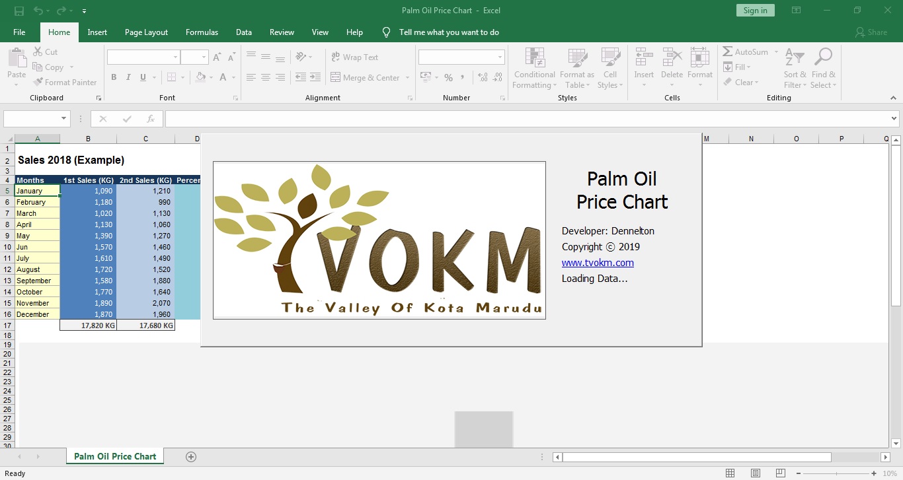Toggle Underline formatting

pos(143,77)
